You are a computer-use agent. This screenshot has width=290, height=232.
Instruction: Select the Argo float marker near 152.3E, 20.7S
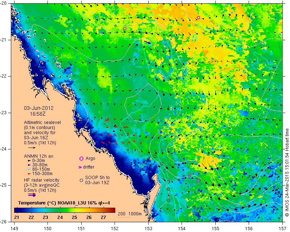125,28
